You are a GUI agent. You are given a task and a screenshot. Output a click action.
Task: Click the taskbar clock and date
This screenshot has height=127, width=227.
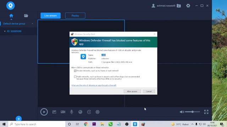point(212,124)
